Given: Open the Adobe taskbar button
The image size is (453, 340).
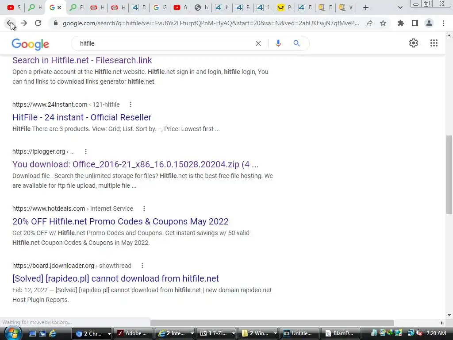Looking at the screenshot, I should click(x=133, y=334).
